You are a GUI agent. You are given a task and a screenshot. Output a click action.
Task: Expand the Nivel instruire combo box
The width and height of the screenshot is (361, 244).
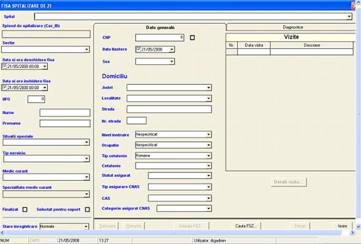pos(209,134)
